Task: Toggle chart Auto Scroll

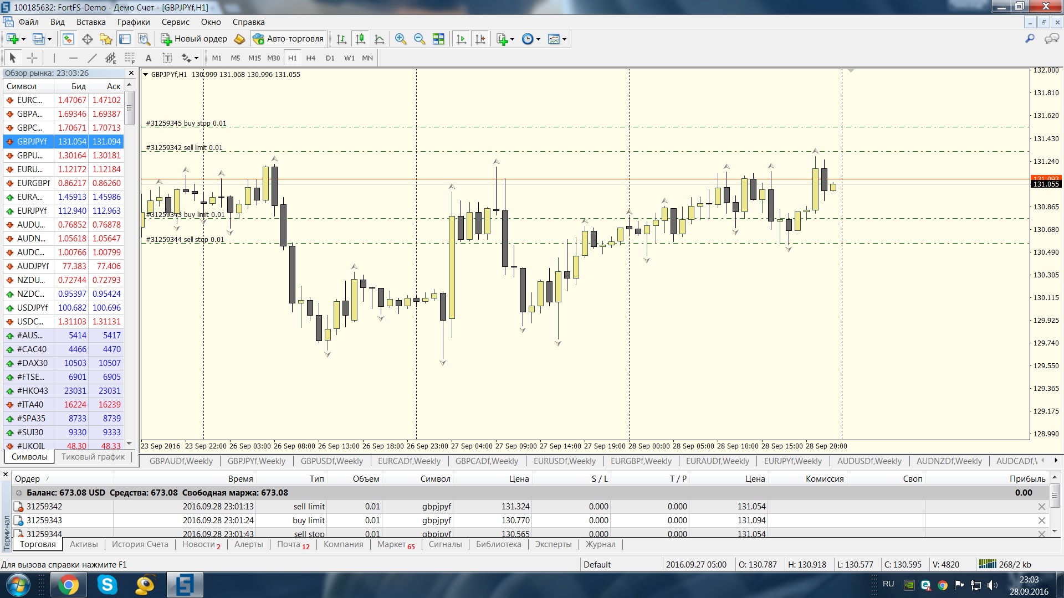Action: (x=461, y=39)
